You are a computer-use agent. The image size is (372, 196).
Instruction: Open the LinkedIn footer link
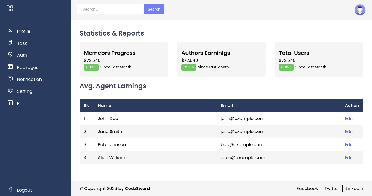tap(354, 188)
